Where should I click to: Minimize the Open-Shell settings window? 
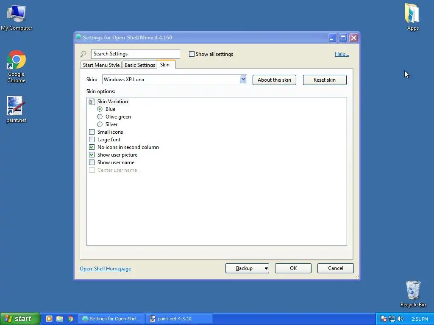point(332,38)
